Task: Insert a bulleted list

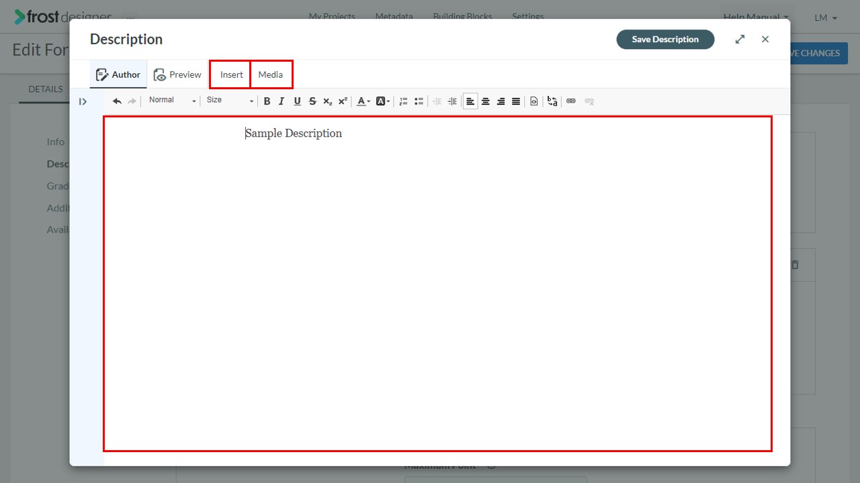Action: pyautogui.click(x=419, y=101)
